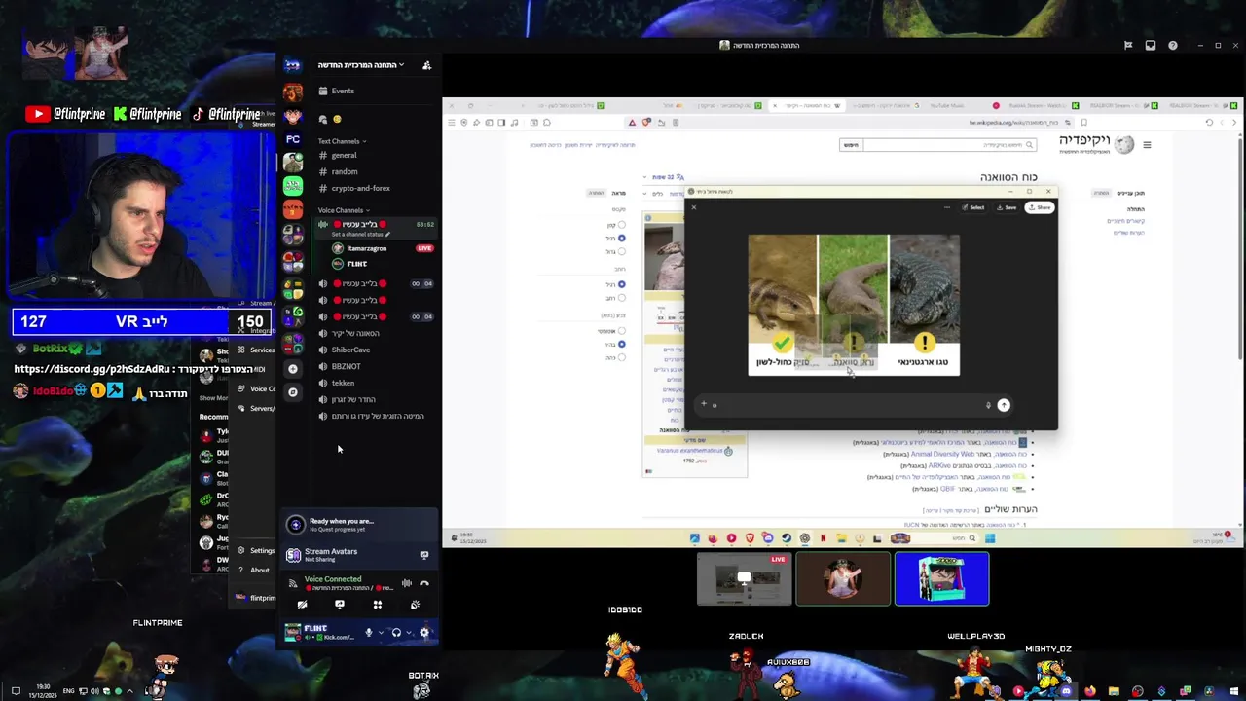Follow the Animal Diversity Web link
The image size is (1246, 701).
coord(941,454)
